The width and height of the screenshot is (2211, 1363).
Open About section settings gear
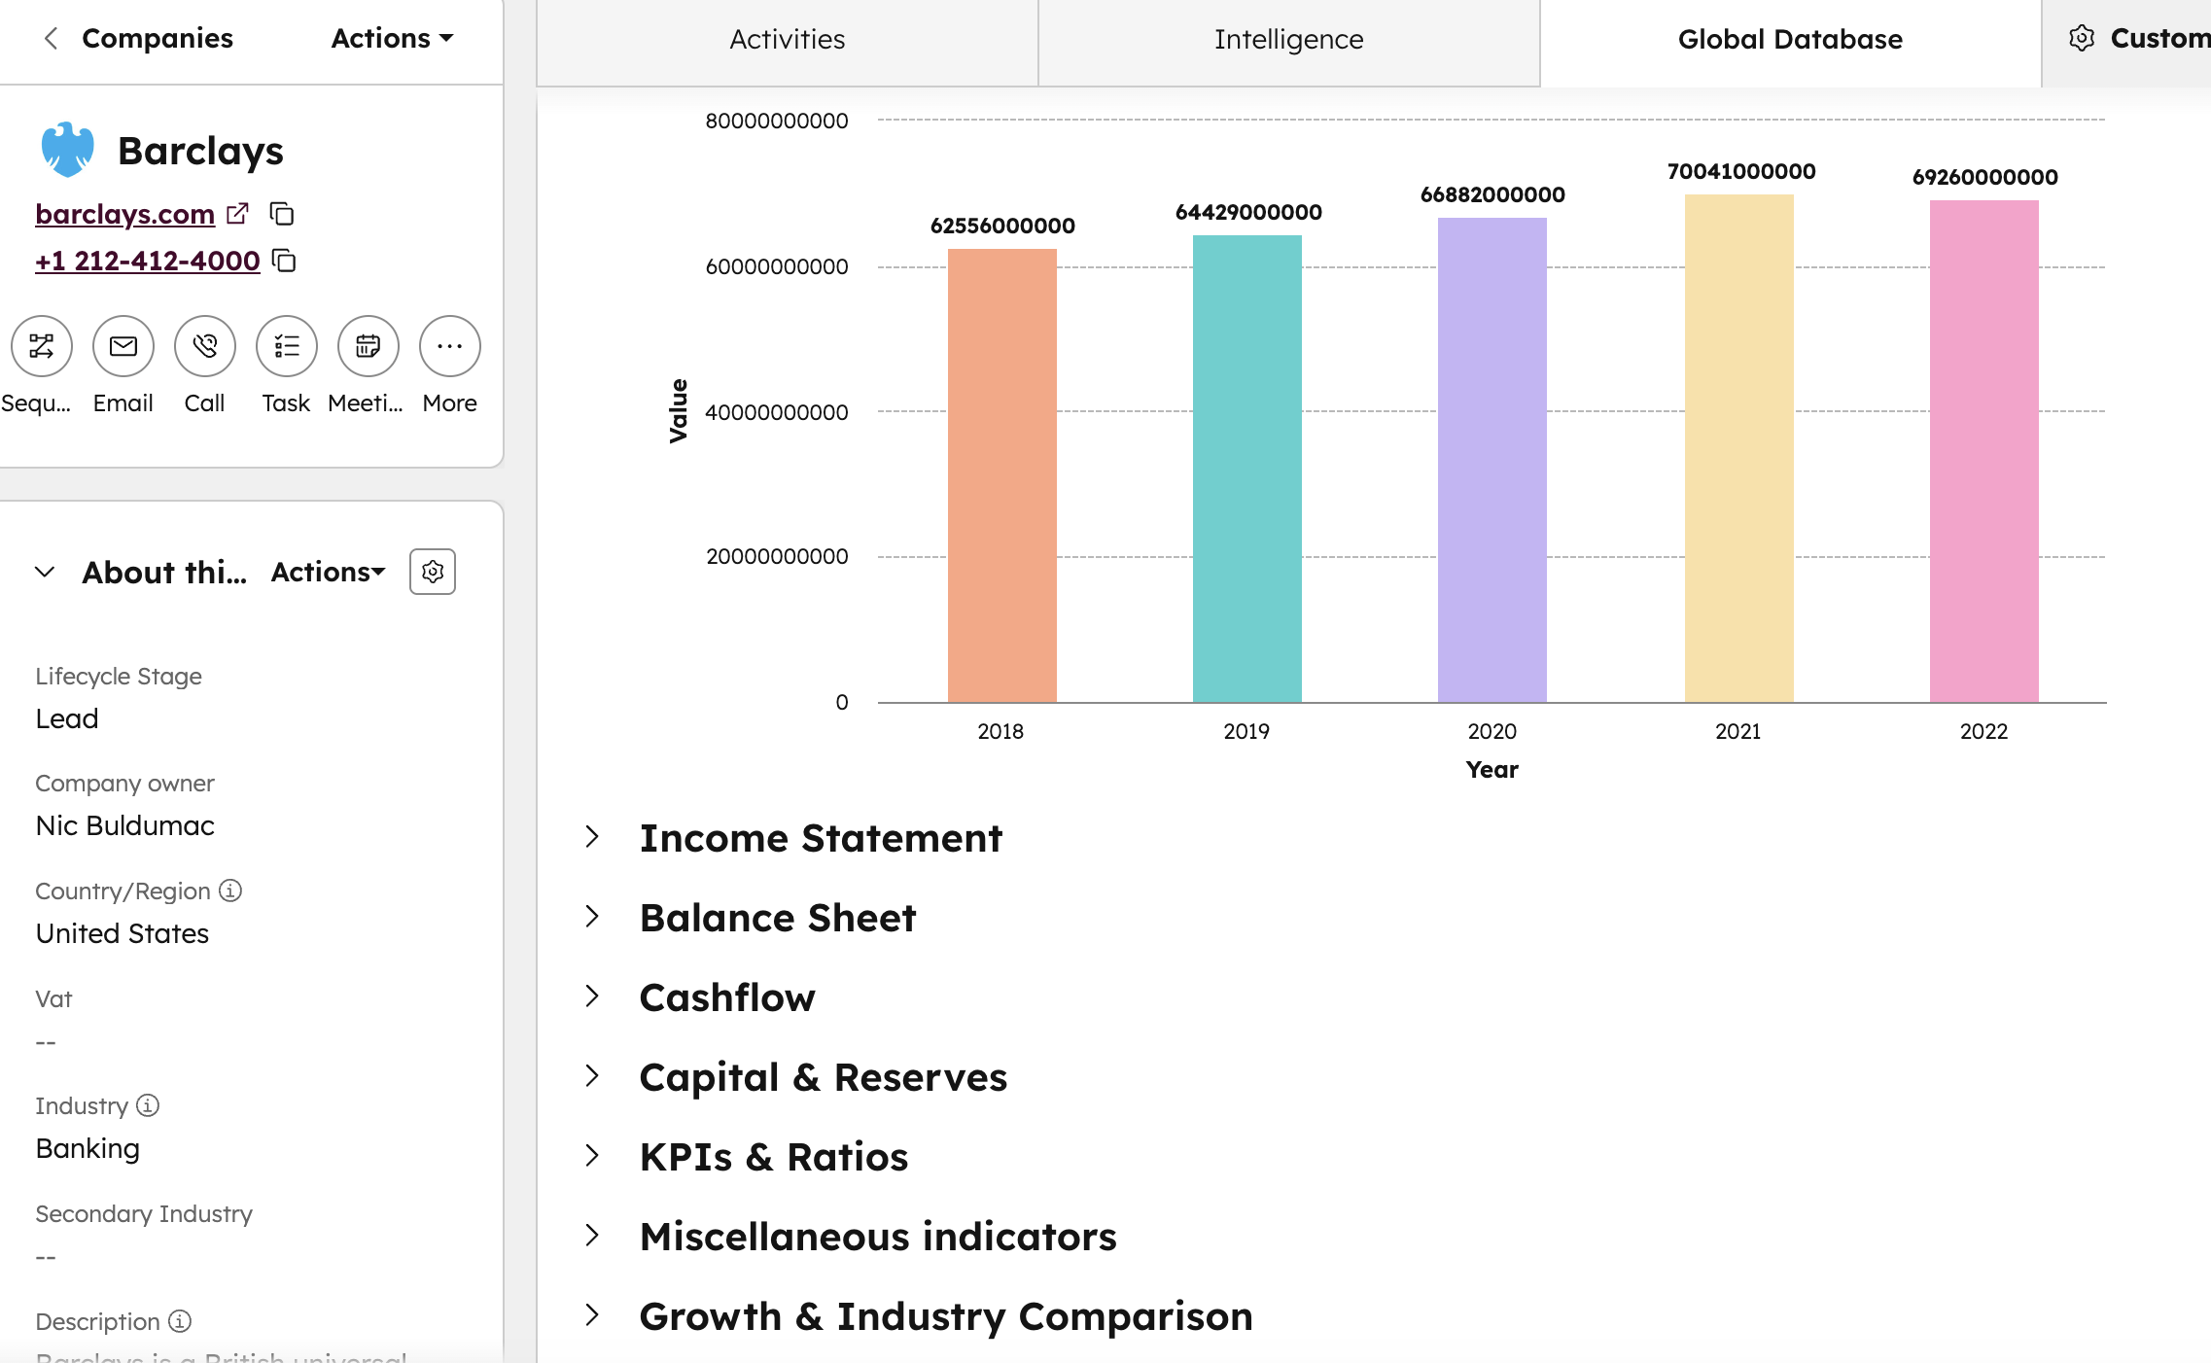click(433, 572)
